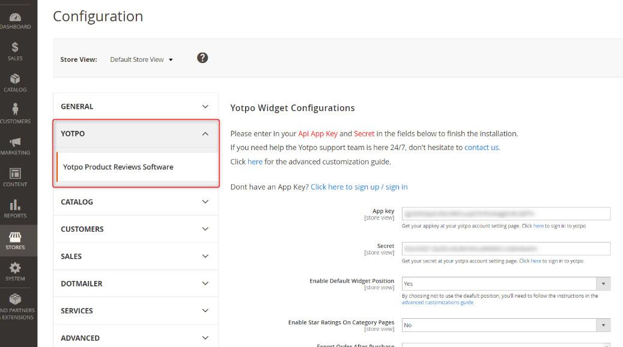Open the Dashboard gauge icon in sidebar
Image resolution: width=623 pixels, height=347 pixels.
pyautogui.click(x=15, y=17)
